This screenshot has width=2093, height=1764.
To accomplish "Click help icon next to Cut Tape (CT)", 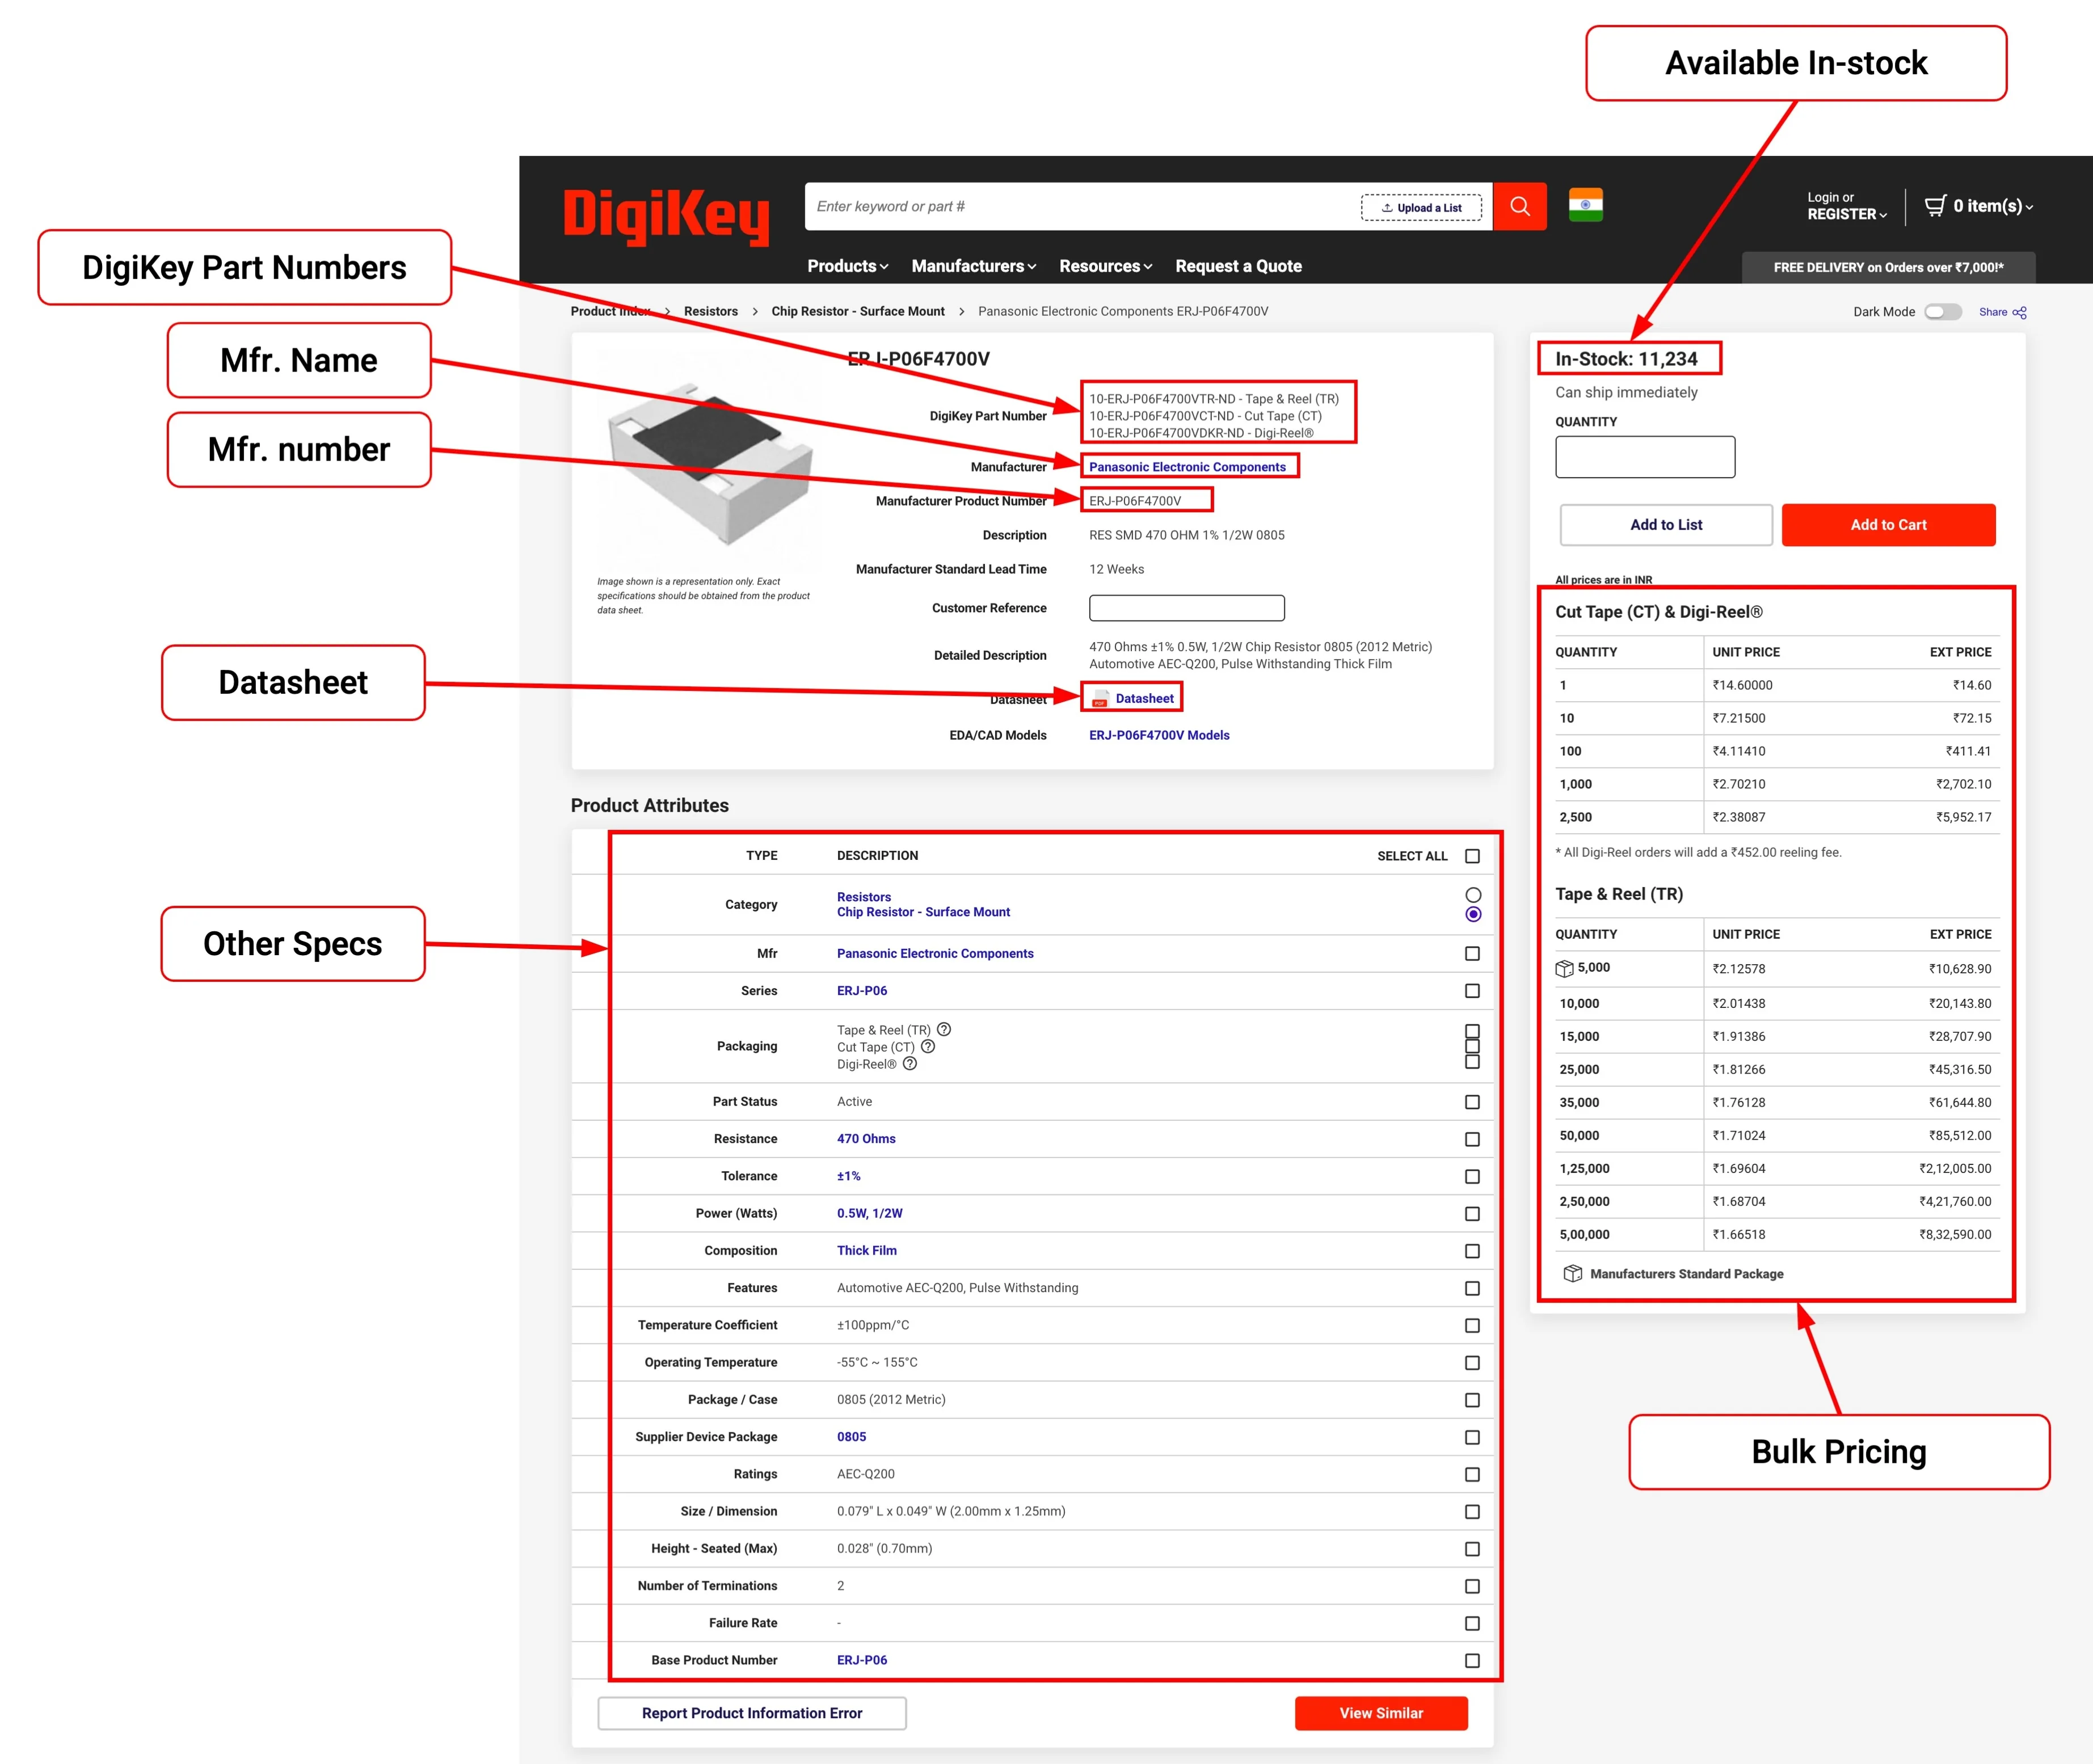I will click(x=927, y=1046).
